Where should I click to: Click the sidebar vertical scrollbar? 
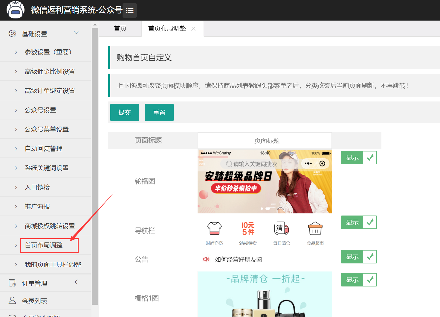[x=95, y=166]
